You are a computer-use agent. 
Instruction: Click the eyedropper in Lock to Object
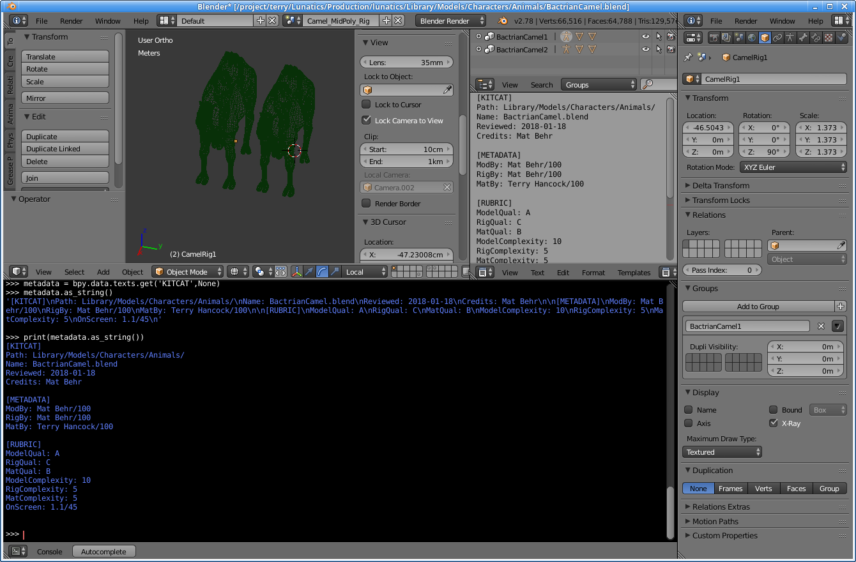click(x=448, y=90)
